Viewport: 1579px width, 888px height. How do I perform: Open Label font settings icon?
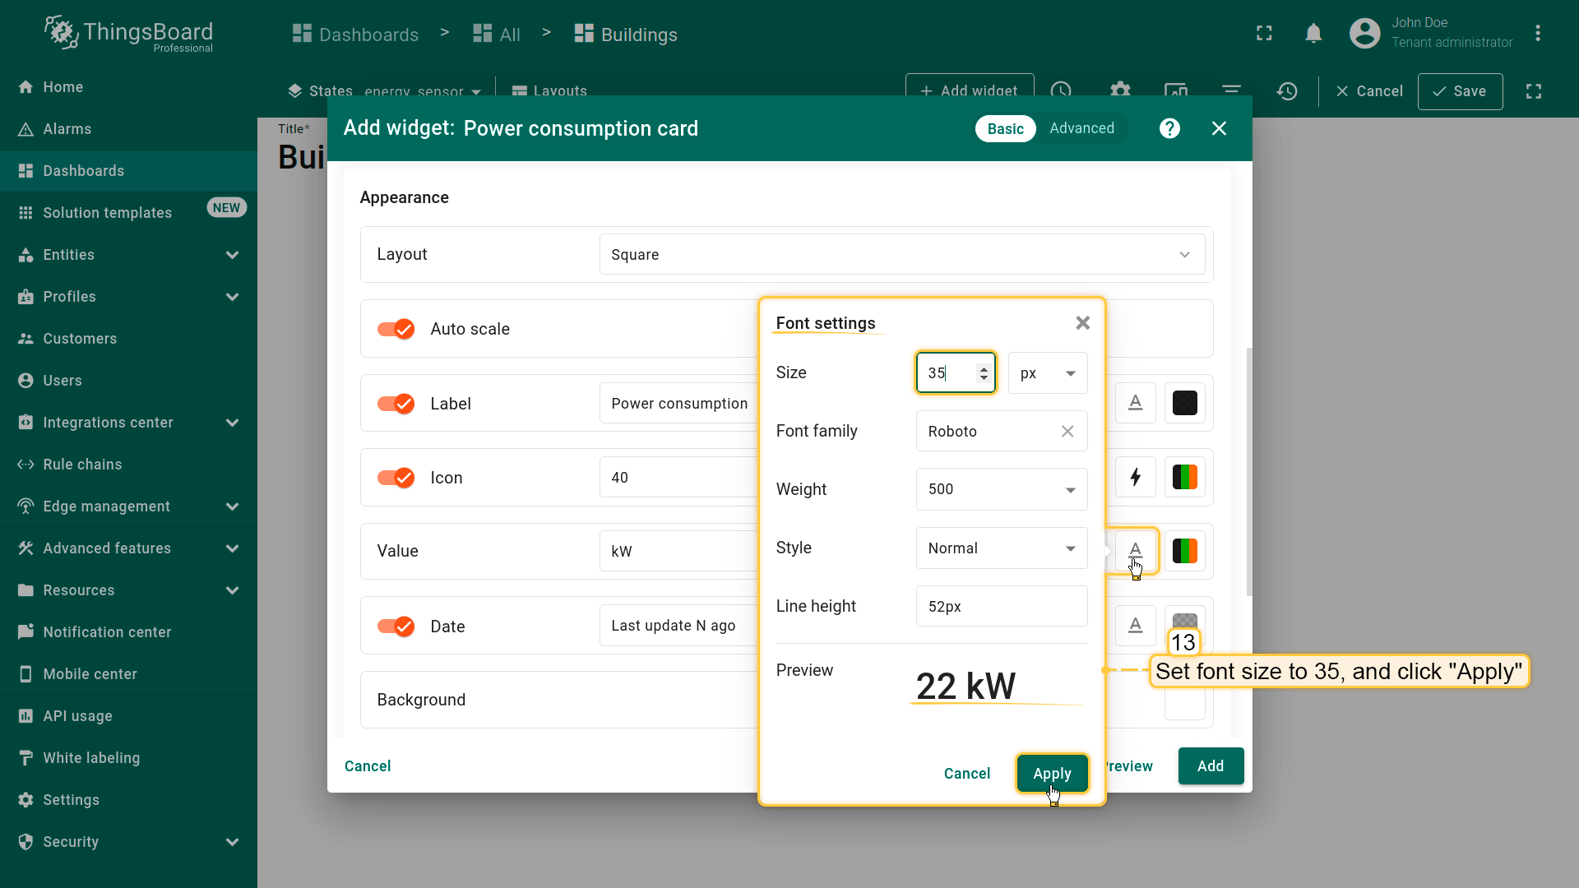click(x=1135, y=403)
